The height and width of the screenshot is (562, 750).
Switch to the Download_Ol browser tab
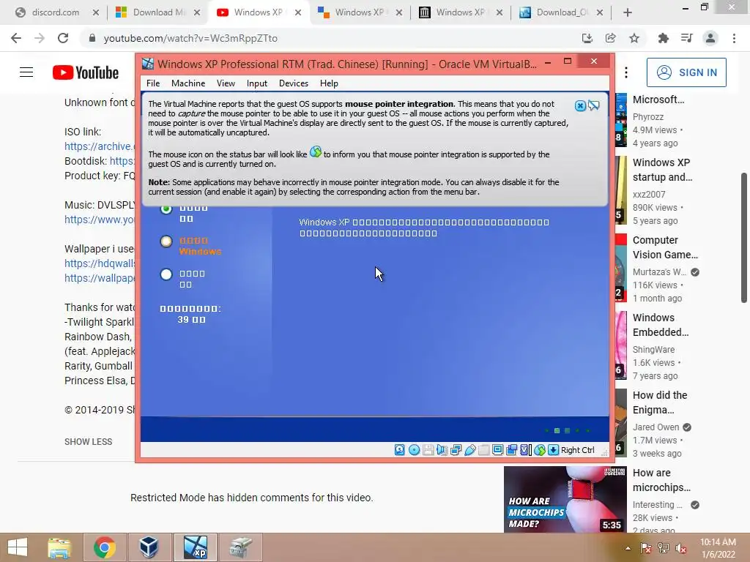pyautogui.click(x=560, y=12)
